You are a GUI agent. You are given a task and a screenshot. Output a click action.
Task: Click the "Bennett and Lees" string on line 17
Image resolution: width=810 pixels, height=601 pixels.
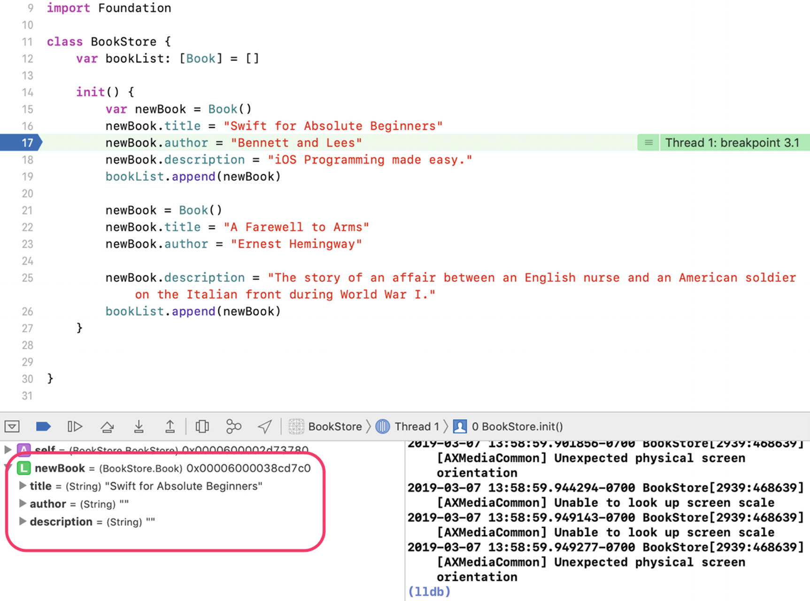[296, 143]
